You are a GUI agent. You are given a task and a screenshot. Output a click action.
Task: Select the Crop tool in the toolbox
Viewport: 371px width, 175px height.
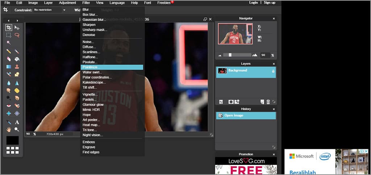click(x=9, y=28)
